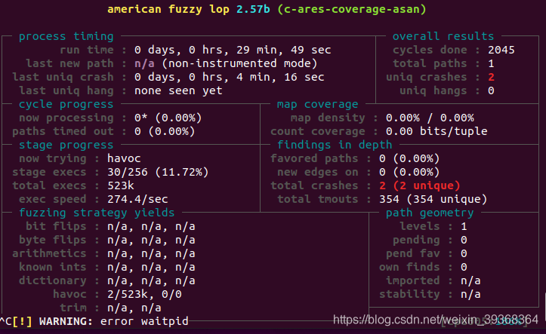The image size is (546, 334).
Task: Click the total paths value 1
Action: [x=491, y=63]
